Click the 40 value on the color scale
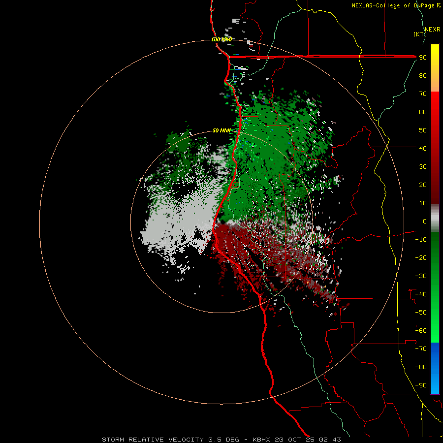This screenshot has height=443, width=443. click(423, 148)
